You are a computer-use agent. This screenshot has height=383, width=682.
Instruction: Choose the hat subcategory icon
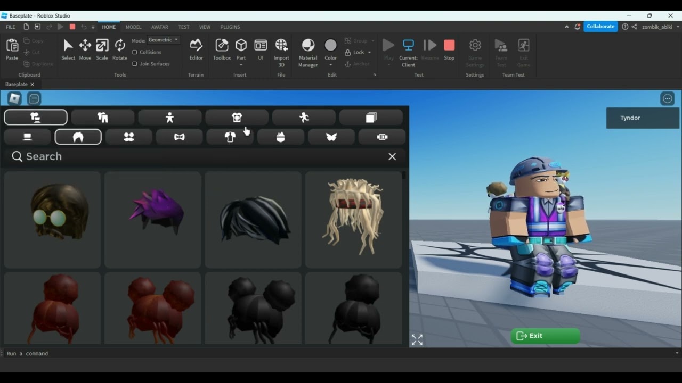28,137
